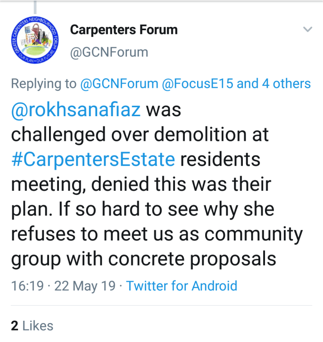Follow the #CarpentersEstate hashtag
The height and width of the screenshot is (342, 323).
point(93,159)
